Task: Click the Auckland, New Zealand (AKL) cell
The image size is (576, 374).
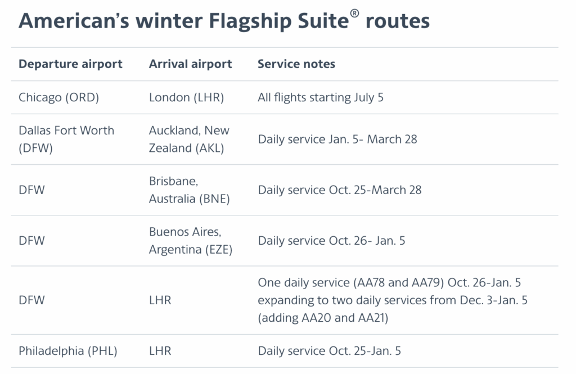Action: (189, 139)
